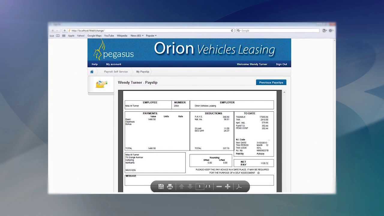Screen dimensions: 384x216
Task: Open the YouTube bookmark
Action: [x=109, y=36]
